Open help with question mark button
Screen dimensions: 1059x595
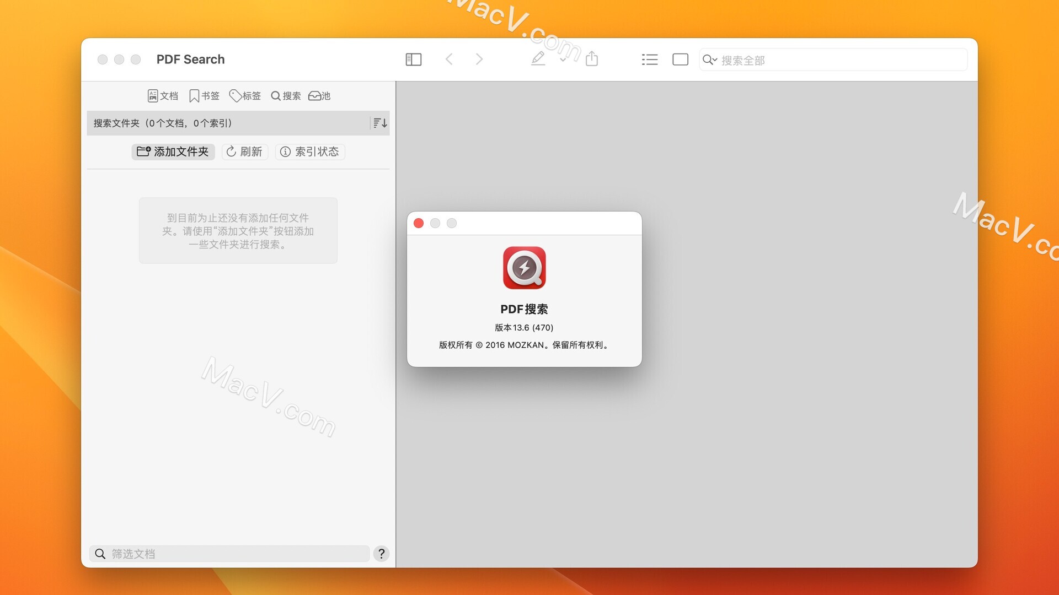pos(381,554)
